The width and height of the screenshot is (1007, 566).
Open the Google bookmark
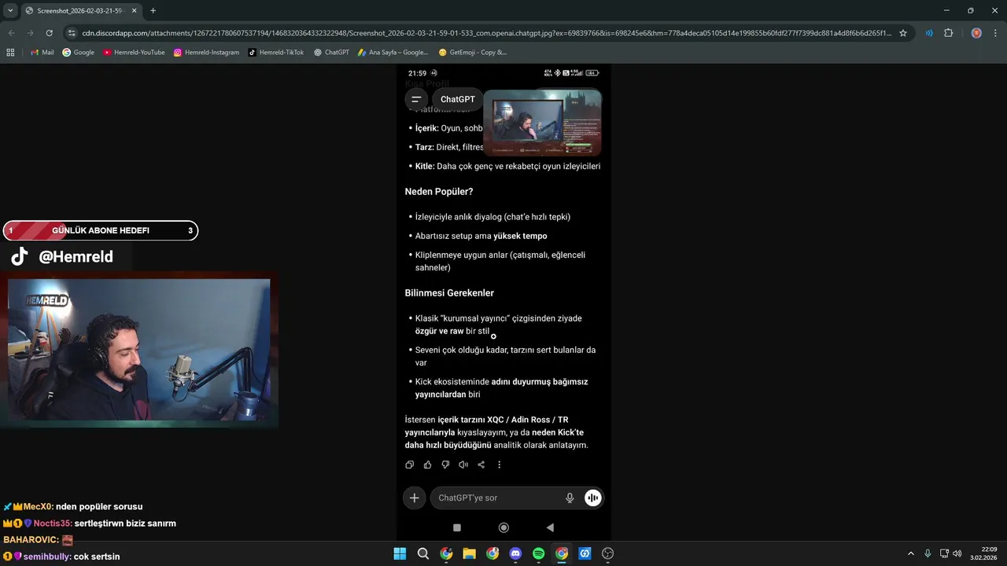coord(79,53)
